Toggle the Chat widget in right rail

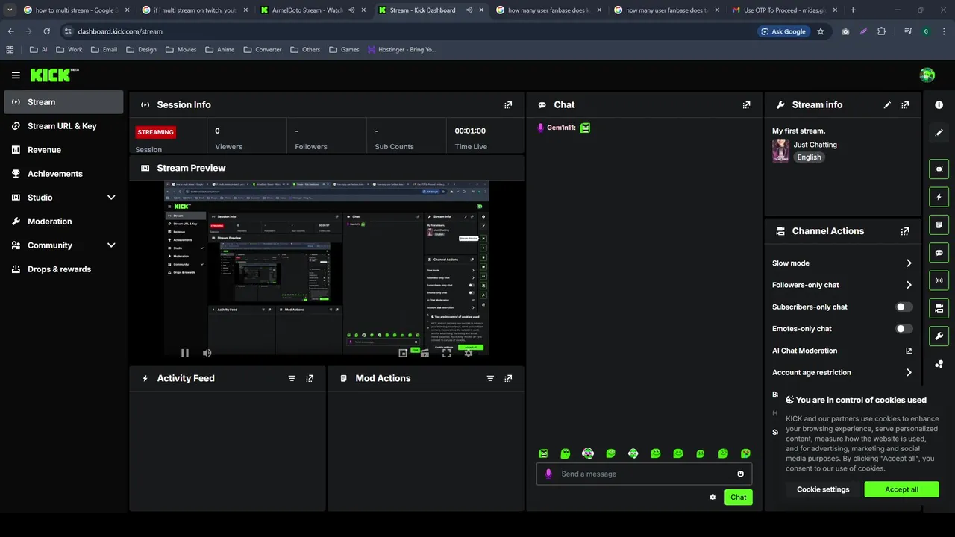click(939, 253)
